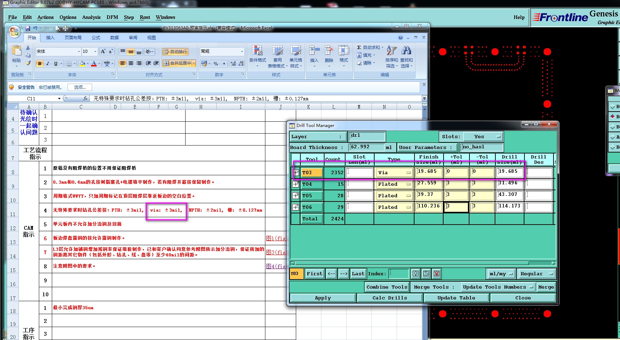
Task: Toggle the Merge and Center button
Action: (x=179, y=63)
